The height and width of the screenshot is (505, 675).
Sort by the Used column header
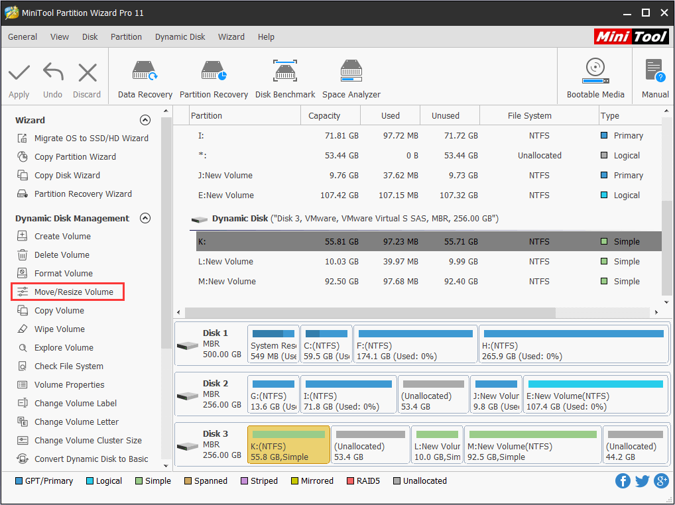(390, 116)
